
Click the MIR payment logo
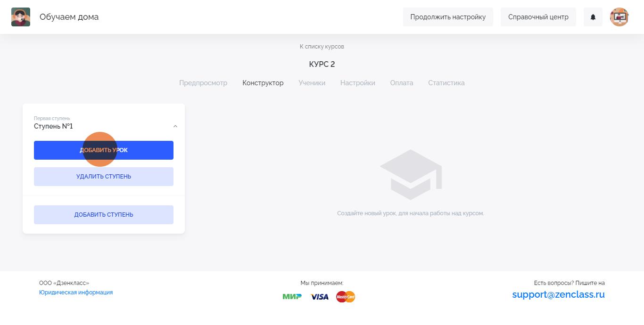(292, 296)
